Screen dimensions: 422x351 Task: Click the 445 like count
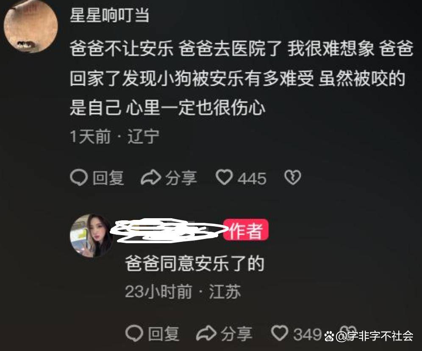pyautogui.click(x=252, y=178)
